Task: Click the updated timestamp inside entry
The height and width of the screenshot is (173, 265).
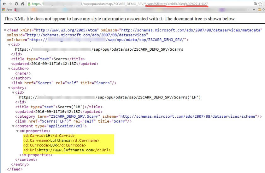Action: pos(59,112)
